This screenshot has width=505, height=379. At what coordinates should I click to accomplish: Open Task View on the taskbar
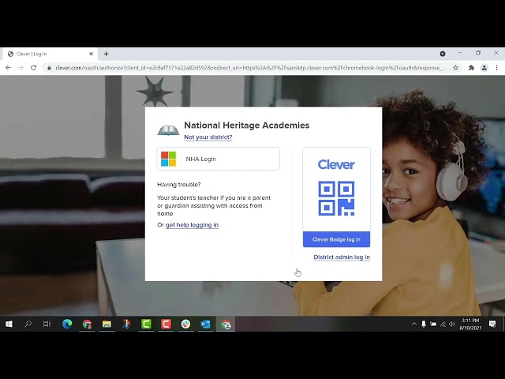click(47, 324)
